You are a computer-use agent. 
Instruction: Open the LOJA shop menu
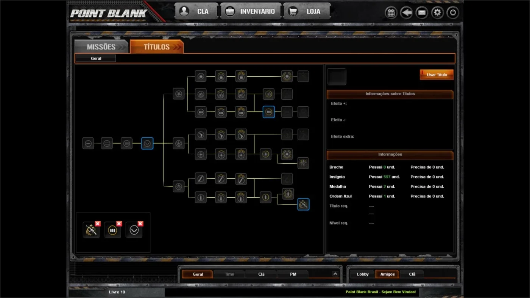307,11
